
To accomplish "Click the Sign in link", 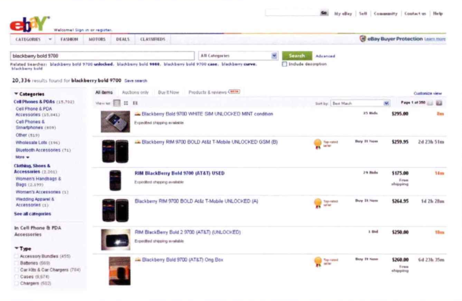I will click(82, 30).
